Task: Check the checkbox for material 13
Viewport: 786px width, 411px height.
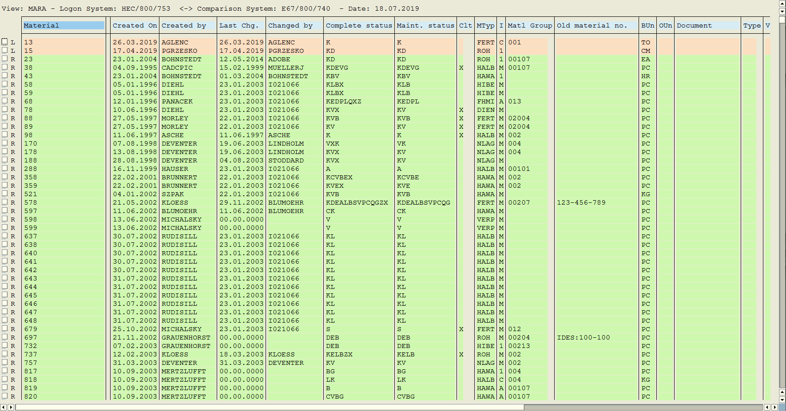Action: coord(4,42)
